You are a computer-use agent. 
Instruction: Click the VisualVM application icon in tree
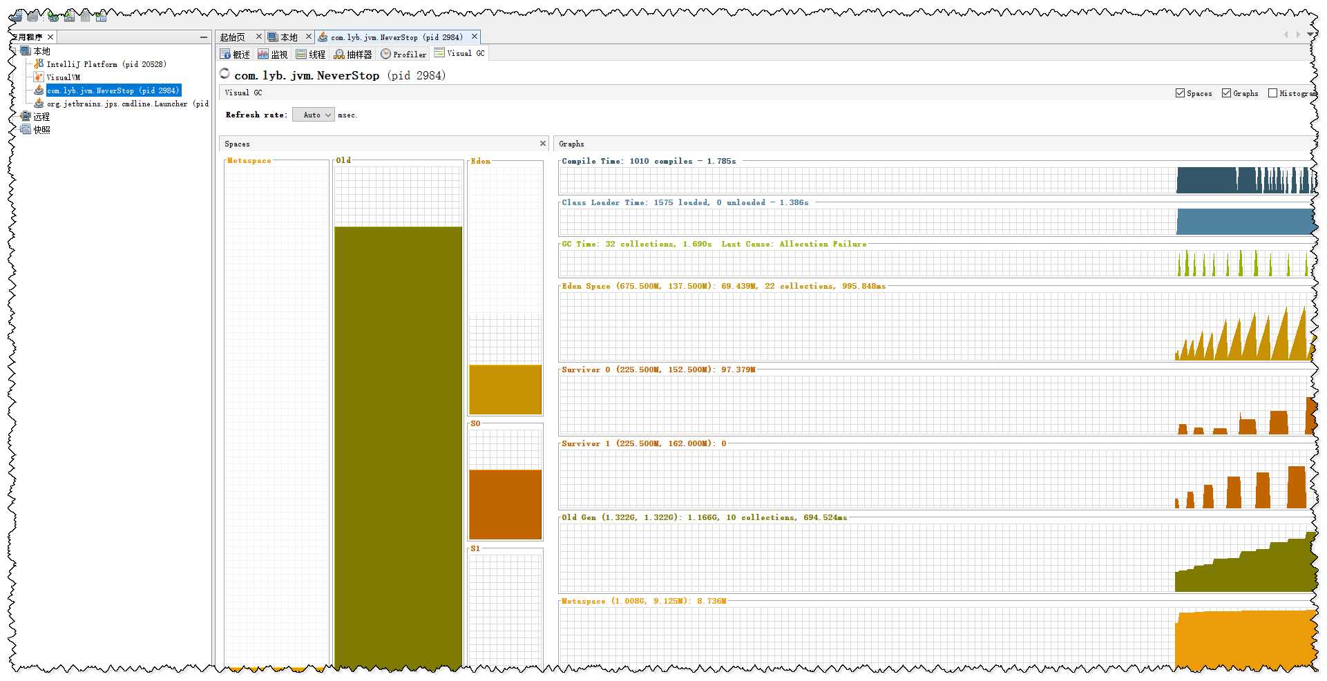point(39,77)
